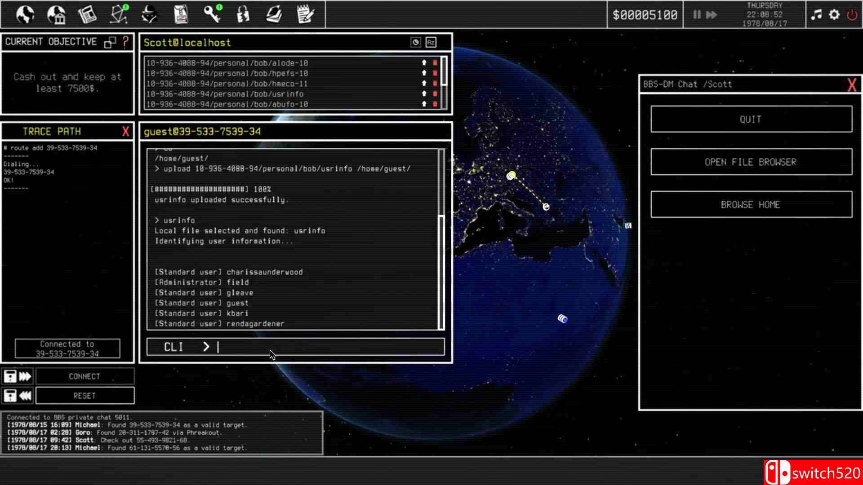863x485 pixels.
Task: Open the world map globe icon
Action: [25, 14]
